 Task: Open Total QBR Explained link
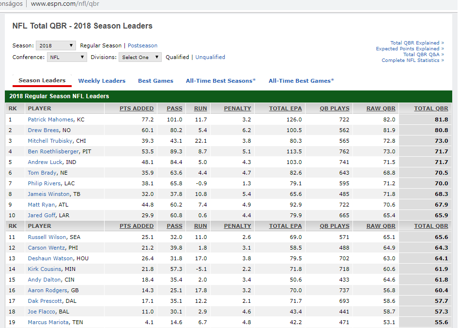coord(417,43)
